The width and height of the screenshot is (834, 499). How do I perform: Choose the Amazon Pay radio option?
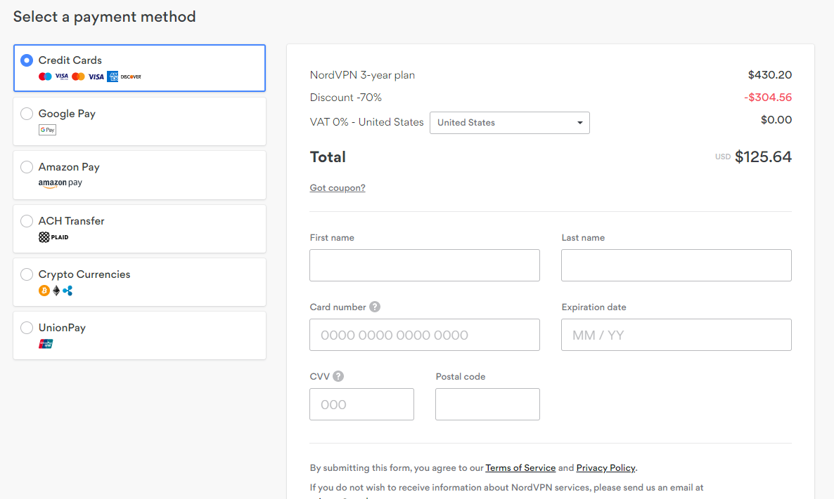pos(27,167)
